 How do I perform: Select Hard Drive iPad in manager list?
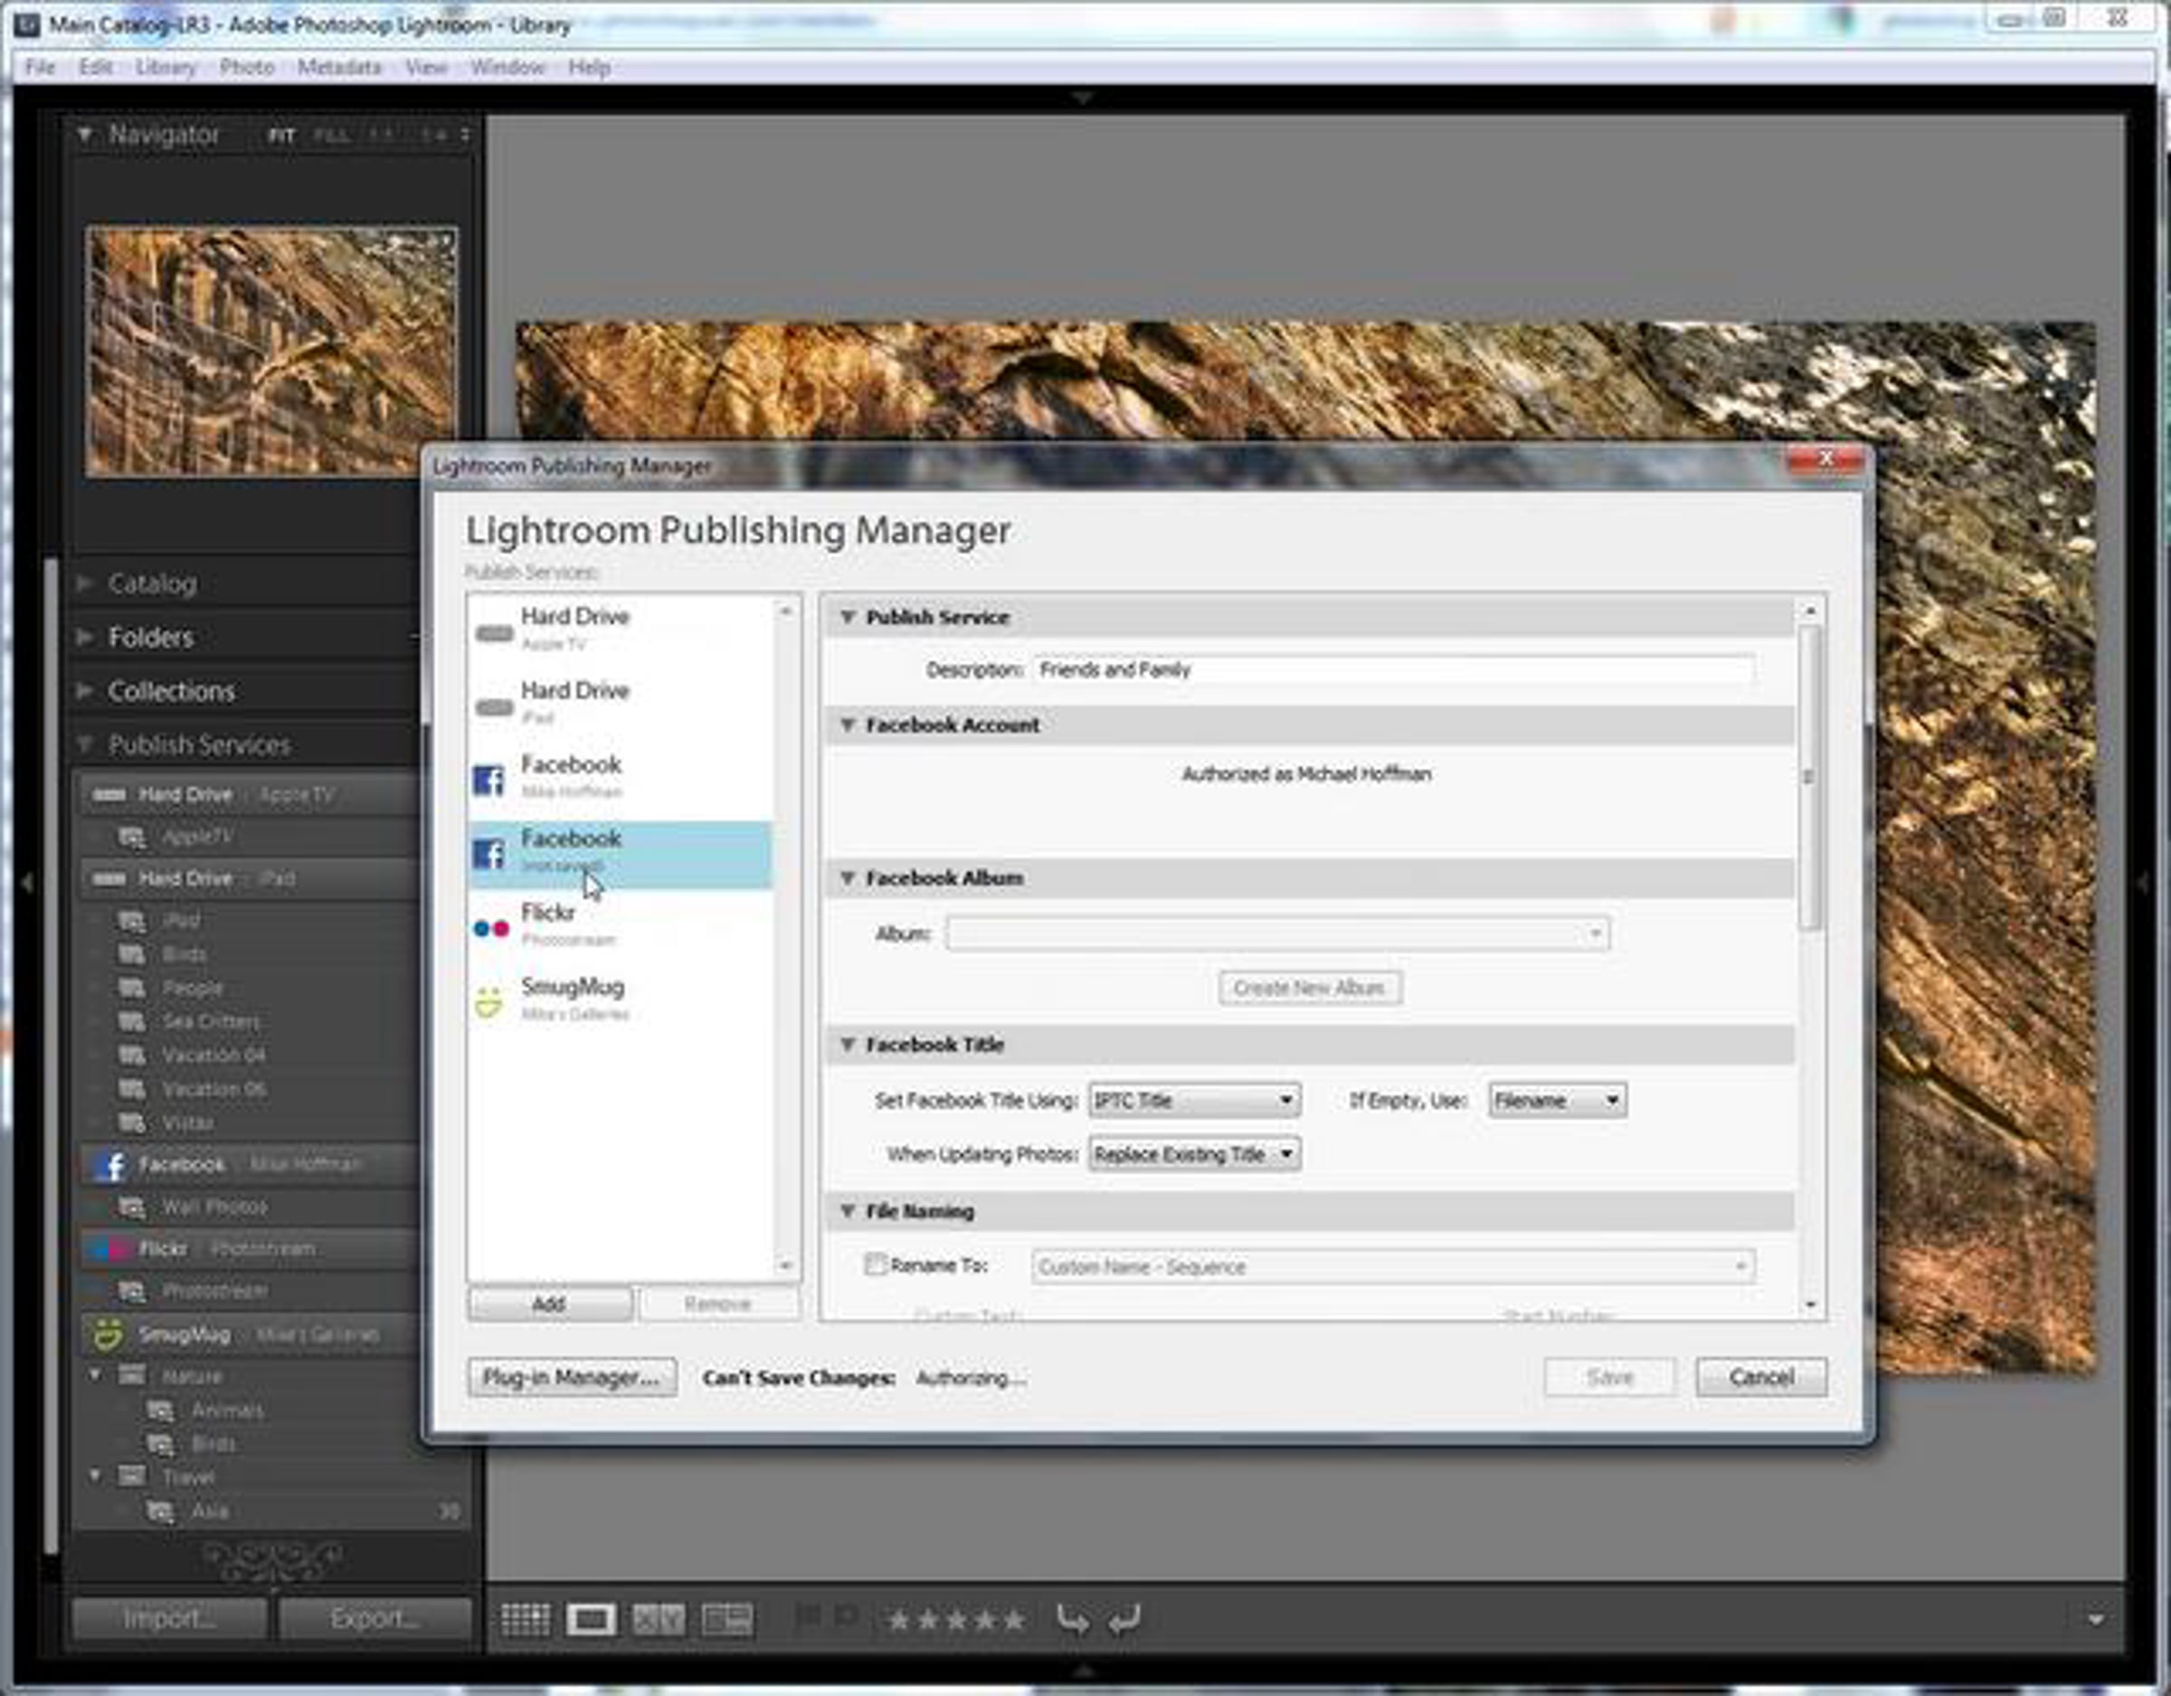[x=620, y=703]
